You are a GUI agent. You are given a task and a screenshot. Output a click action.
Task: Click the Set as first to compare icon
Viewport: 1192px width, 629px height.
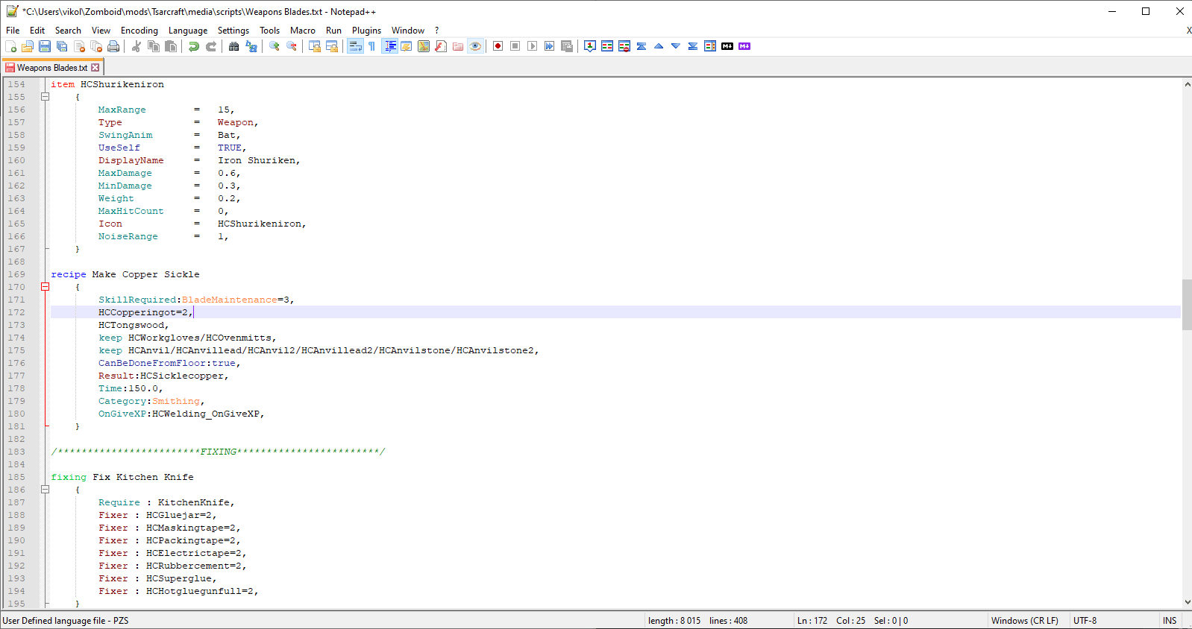[x=590, y=46]
